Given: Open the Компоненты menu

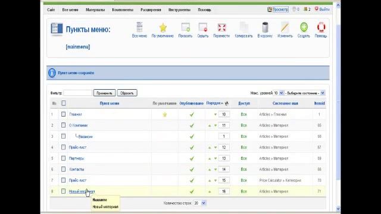Looking at the screenshot, I should (x=123, y=10).
